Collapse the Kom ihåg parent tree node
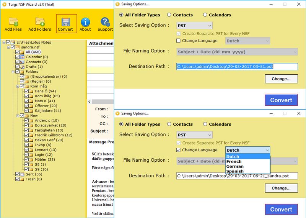The width and height of the screenshot is (306, 218). (18, 87)
